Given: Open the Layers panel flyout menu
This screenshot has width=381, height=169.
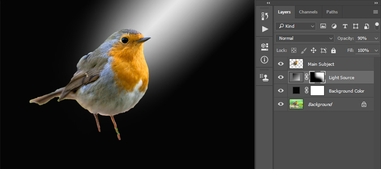Looking at the screenshot, I should [x=376, y=12].
